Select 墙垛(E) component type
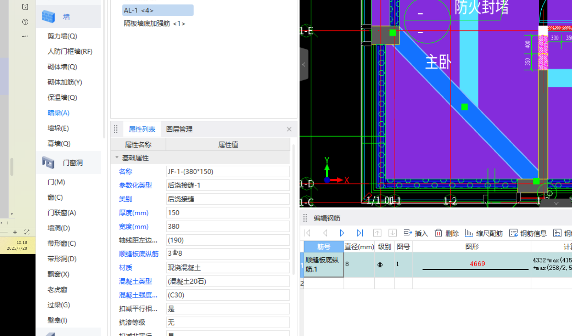Image resolution: width=572 pixels, height=336 pixels. click(58, 128)
